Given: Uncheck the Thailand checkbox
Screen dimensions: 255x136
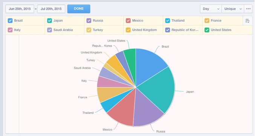Looking at the screenshot, I should tap(167, 21).
